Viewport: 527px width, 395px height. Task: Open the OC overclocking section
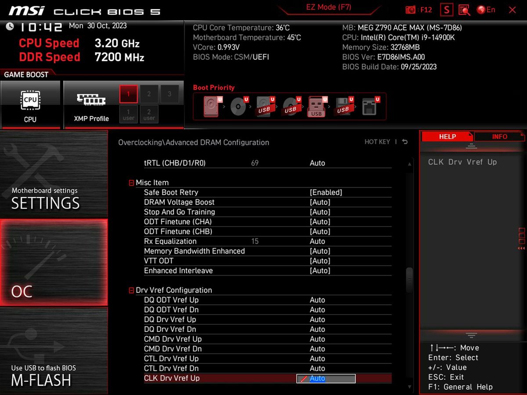click(x=54, y=262)
